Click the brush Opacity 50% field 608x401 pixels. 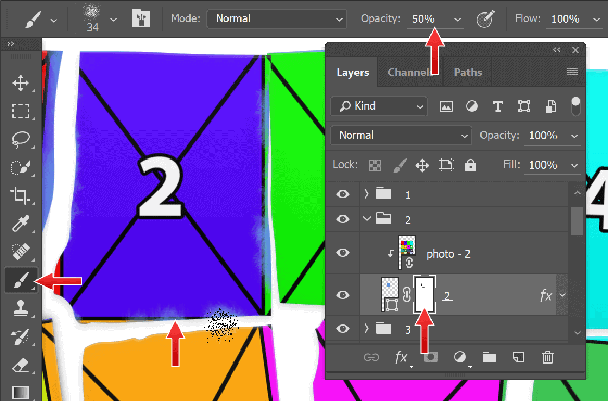[x=423, y=18]
